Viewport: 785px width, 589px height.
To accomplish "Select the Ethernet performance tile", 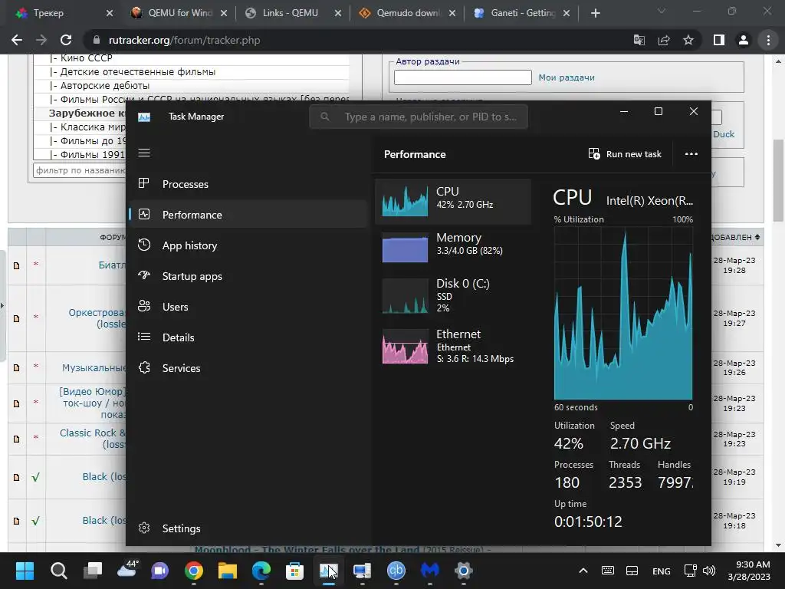I will [453, 346].
